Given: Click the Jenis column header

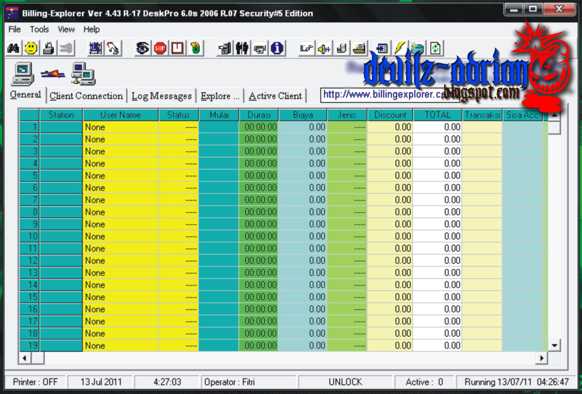Looking at the screenshot, I should click(347, 115).
